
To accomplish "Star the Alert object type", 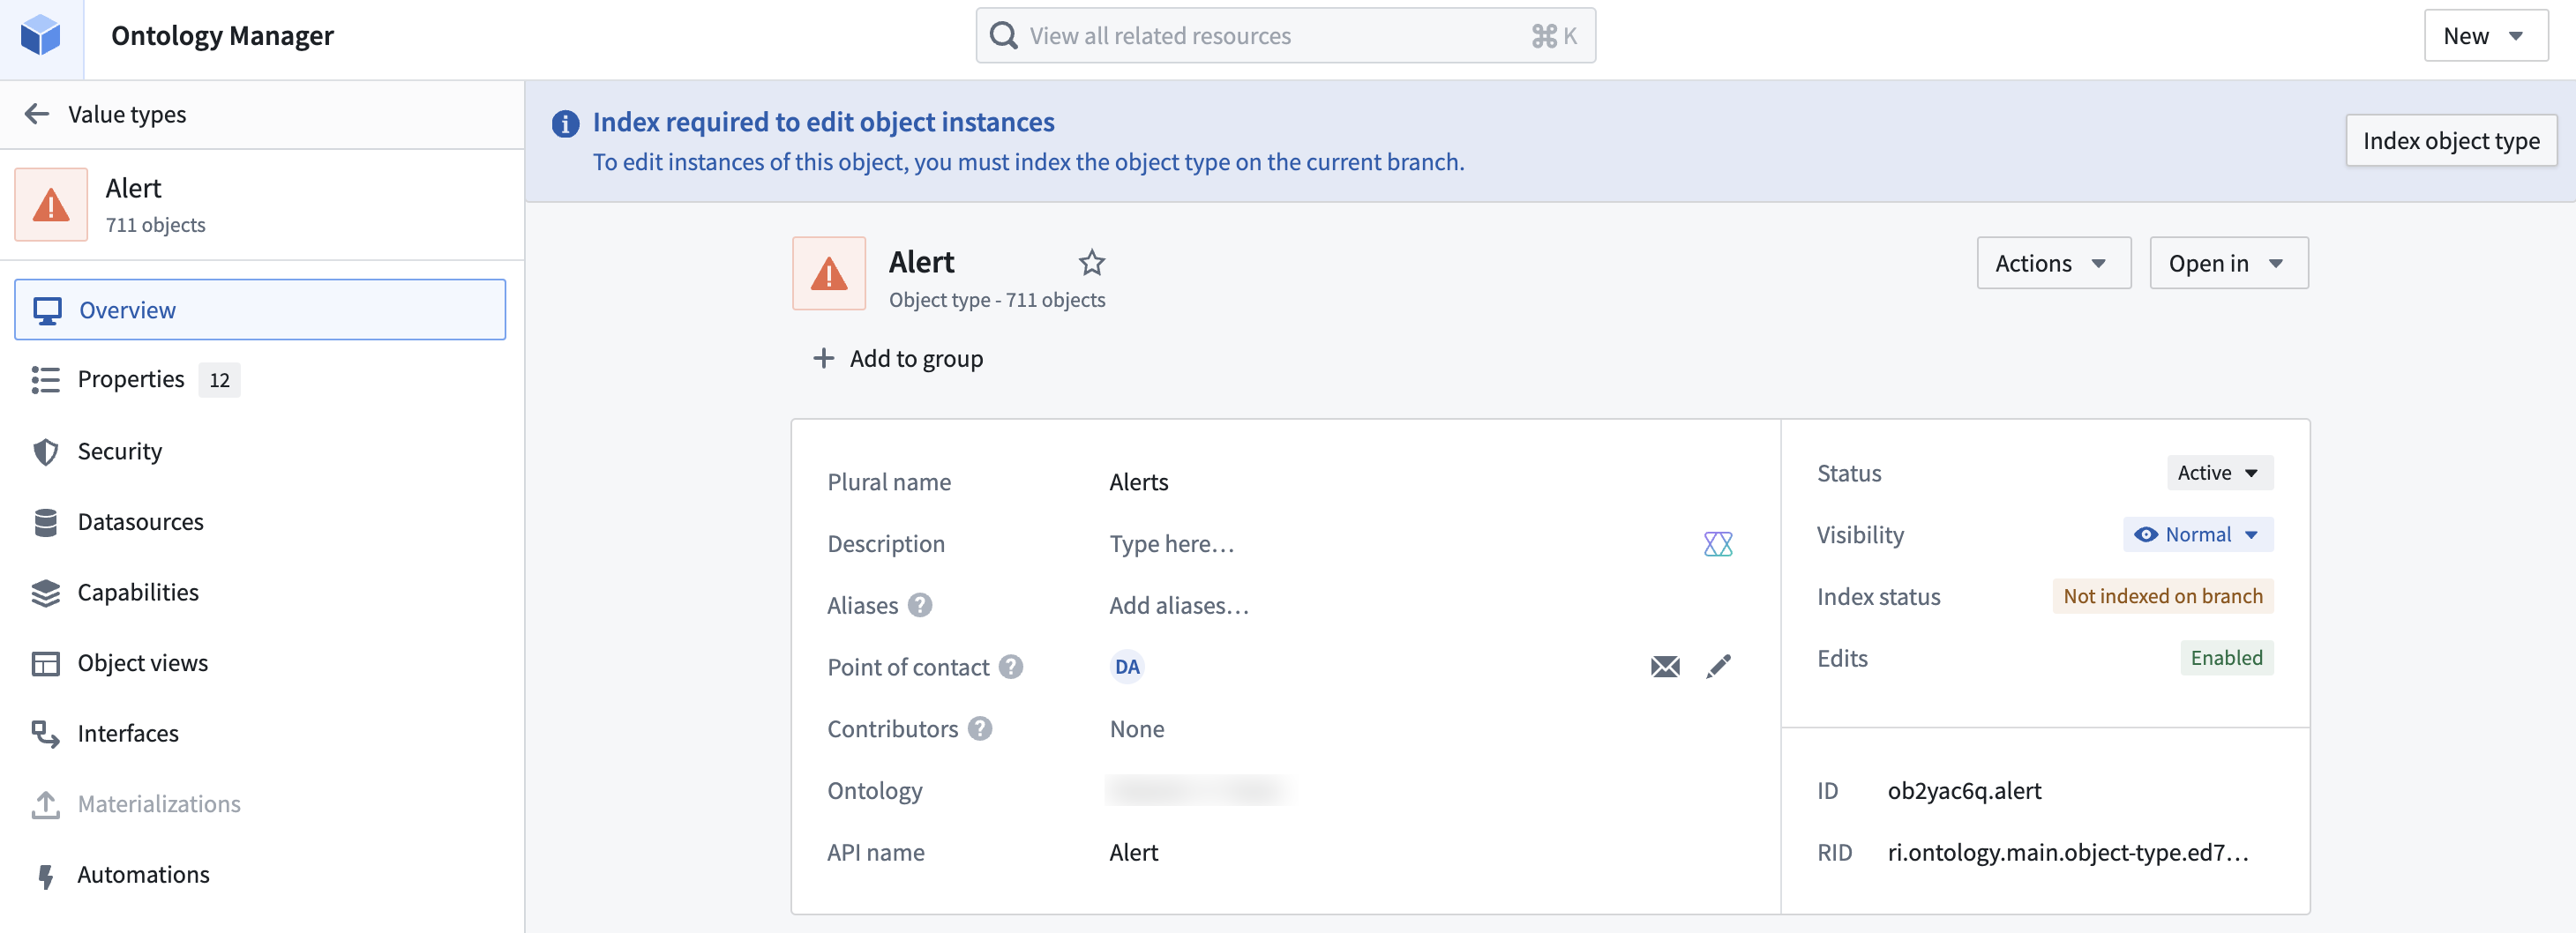I will (x=1091, y=263).
